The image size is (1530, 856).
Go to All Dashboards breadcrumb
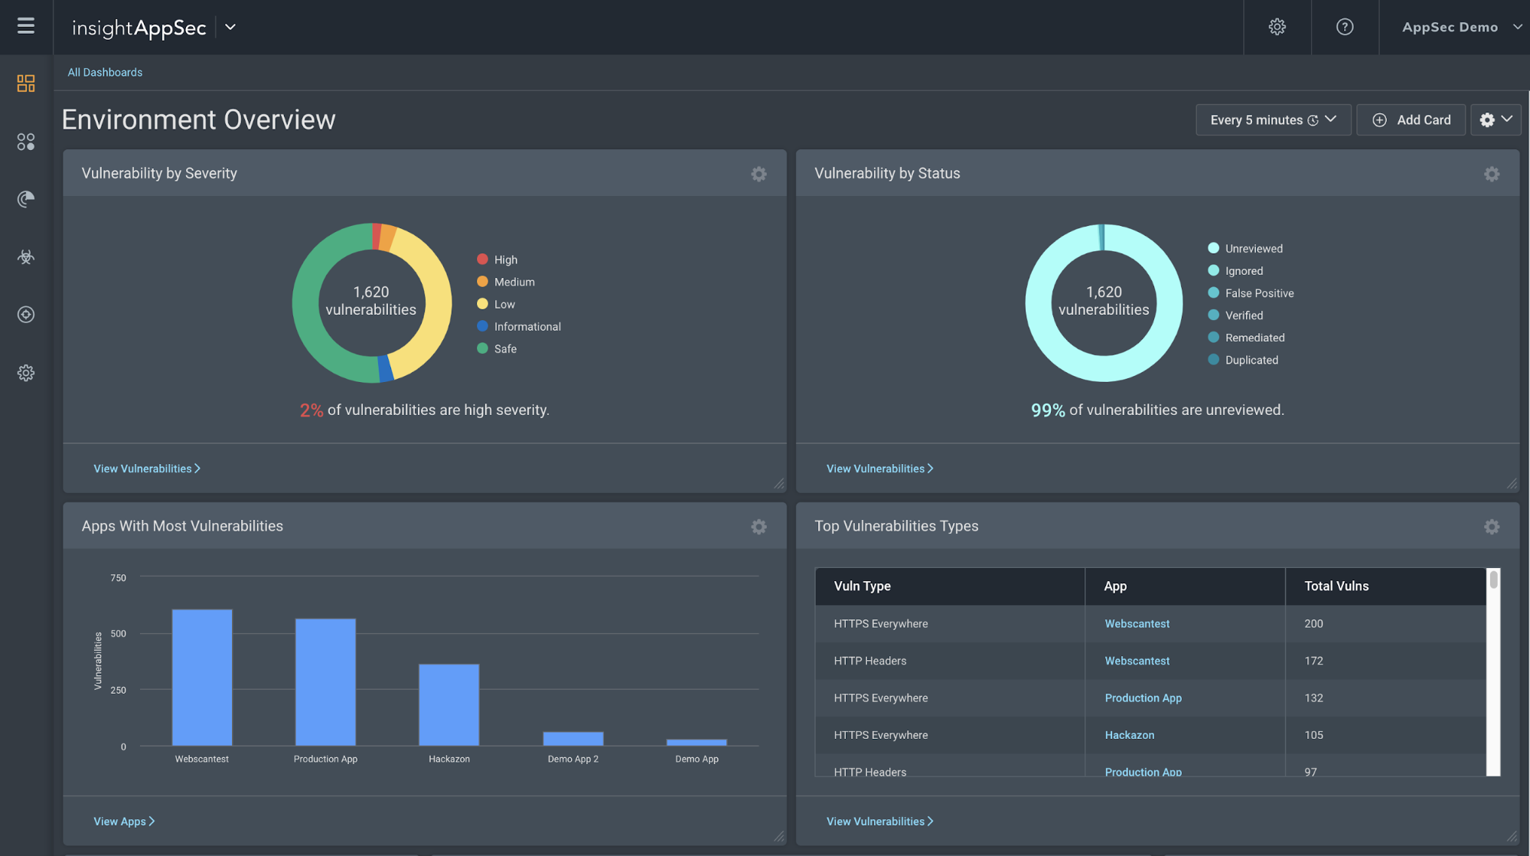click(x=105, y=72)
